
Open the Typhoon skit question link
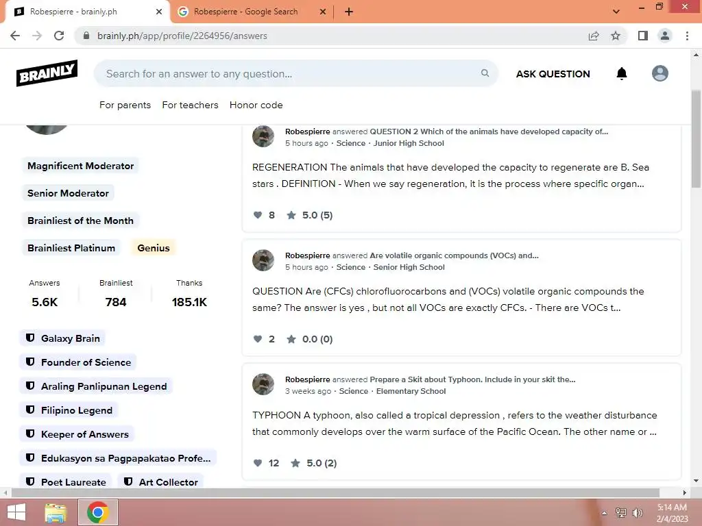pyautogui.click(x=472, y=379)
